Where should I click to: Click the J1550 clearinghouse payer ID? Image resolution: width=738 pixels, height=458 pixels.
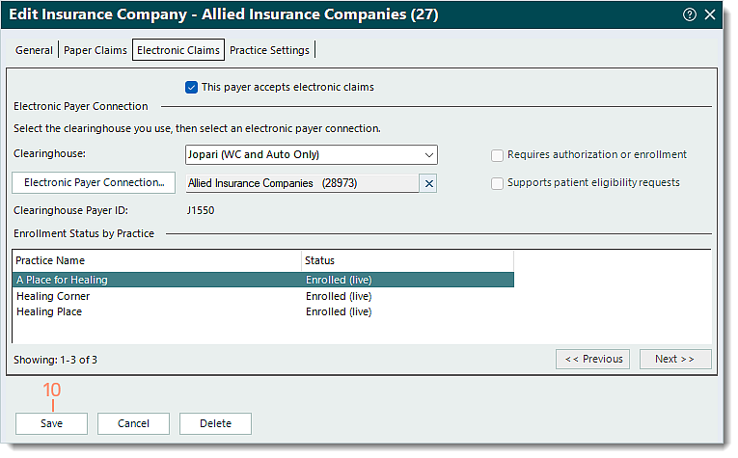click(203, 212)
